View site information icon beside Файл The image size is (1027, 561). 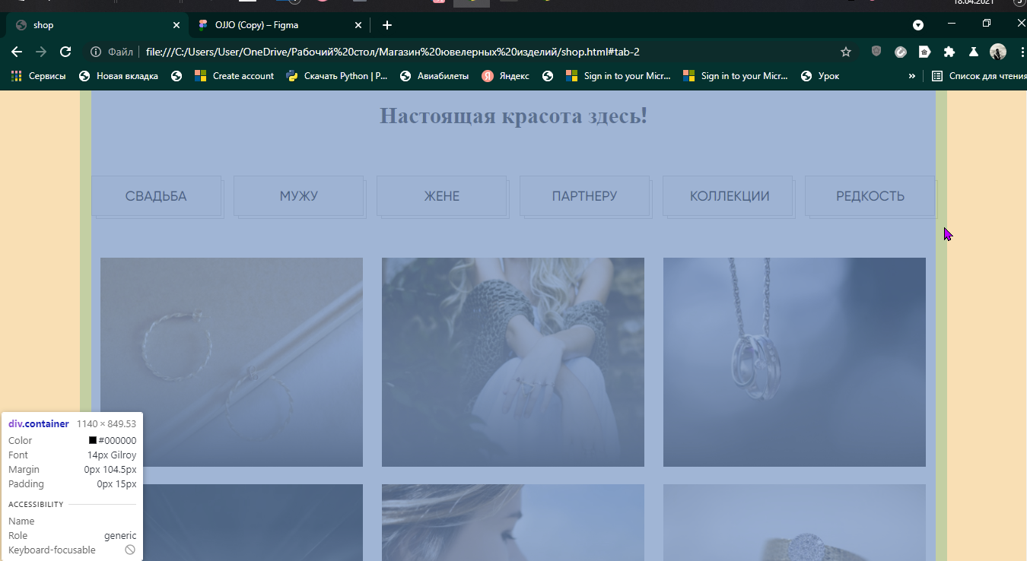tap(96, 52)
